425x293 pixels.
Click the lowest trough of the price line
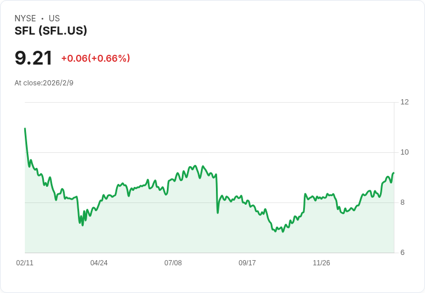point(282,231)
